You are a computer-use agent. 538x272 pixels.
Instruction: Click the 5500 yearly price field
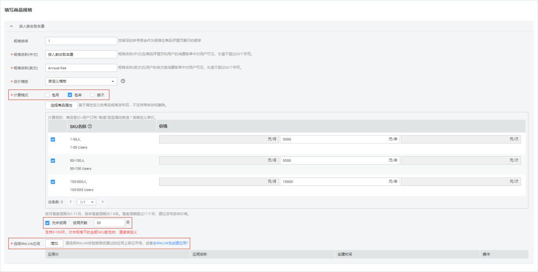334,161
